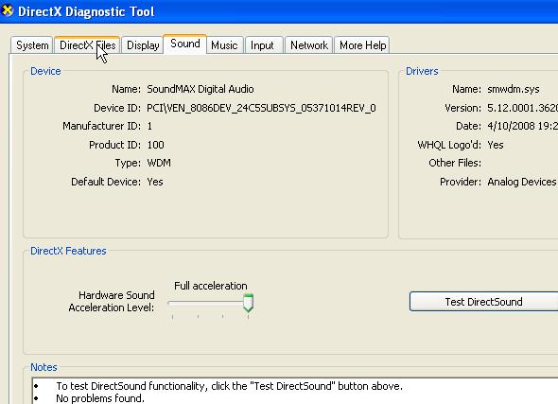Viewport: 558px width, 404px height.
Task: Click the Manufacturer ID value 1
Action: point(149,126)
